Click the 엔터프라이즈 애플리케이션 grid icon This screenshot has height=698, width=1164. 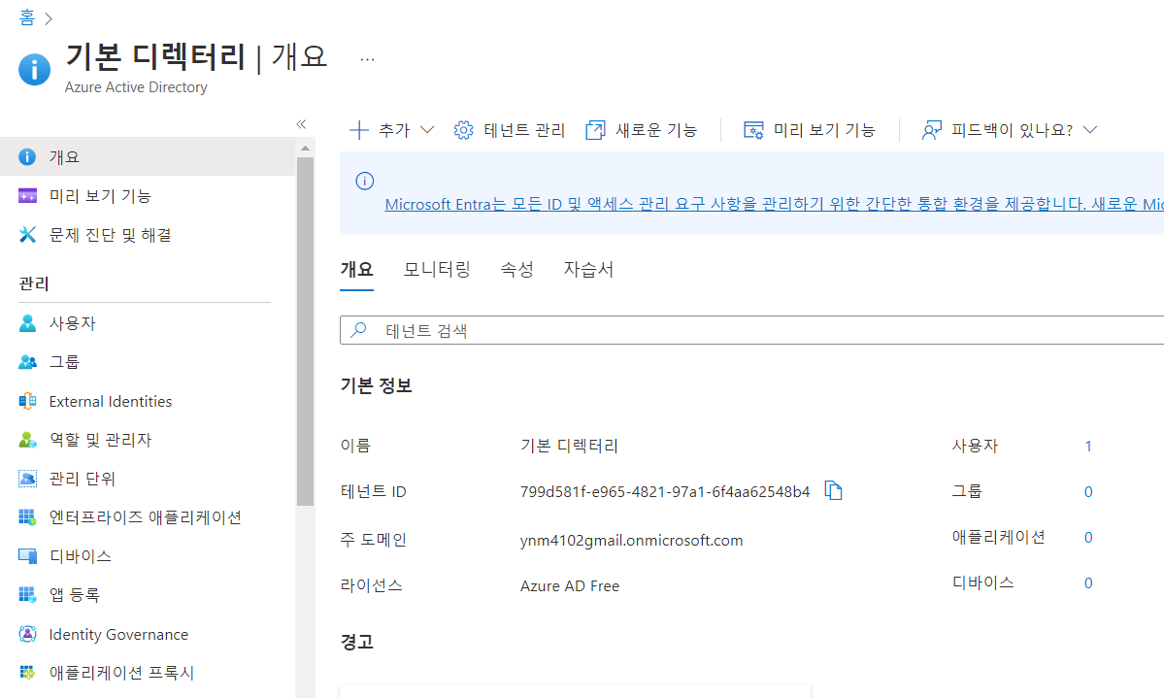pyautogui.click(x=27, y=516)
